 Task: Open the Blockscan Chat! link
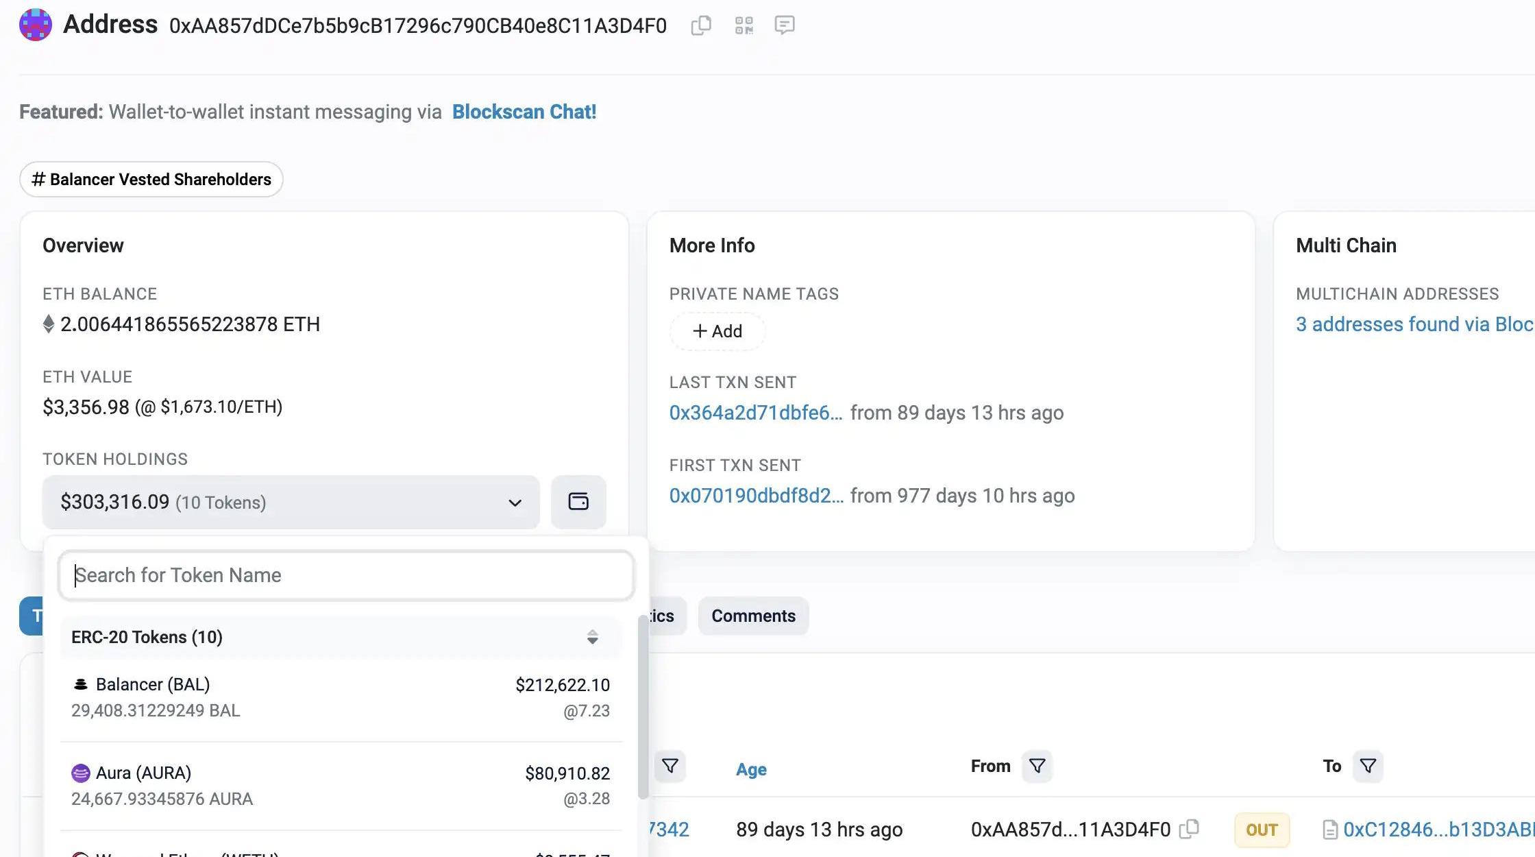coord(524,112)
